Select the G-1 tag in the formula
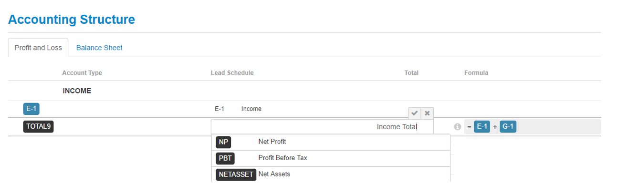This screenshot has width=628, height=184. [x=508, y=127]
